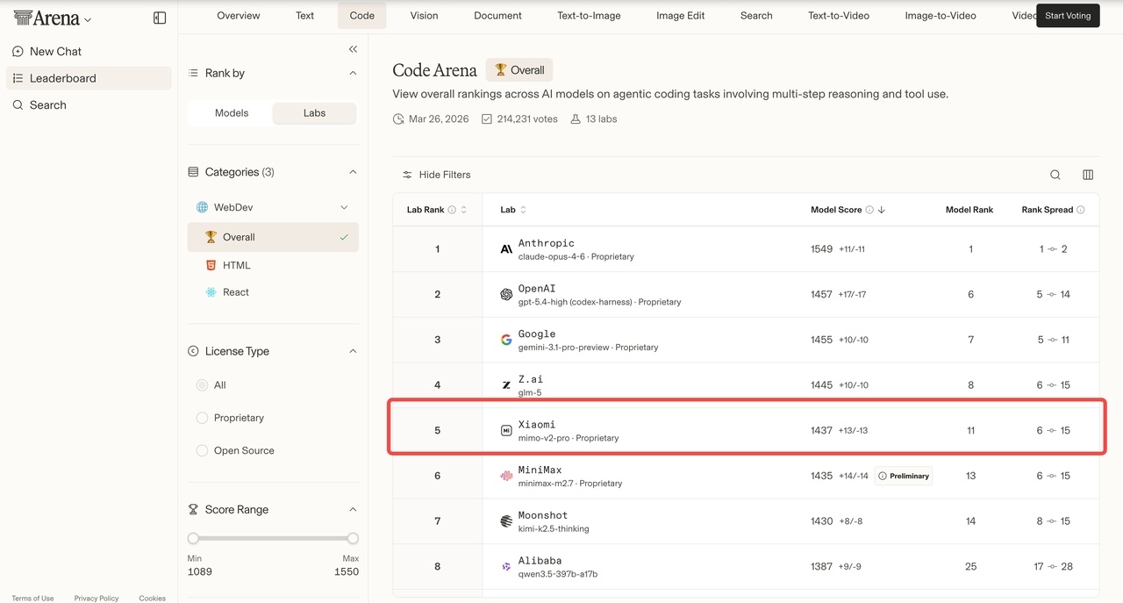Select the All license type radio
The image size is (1123, 603).
pos(203,385)
